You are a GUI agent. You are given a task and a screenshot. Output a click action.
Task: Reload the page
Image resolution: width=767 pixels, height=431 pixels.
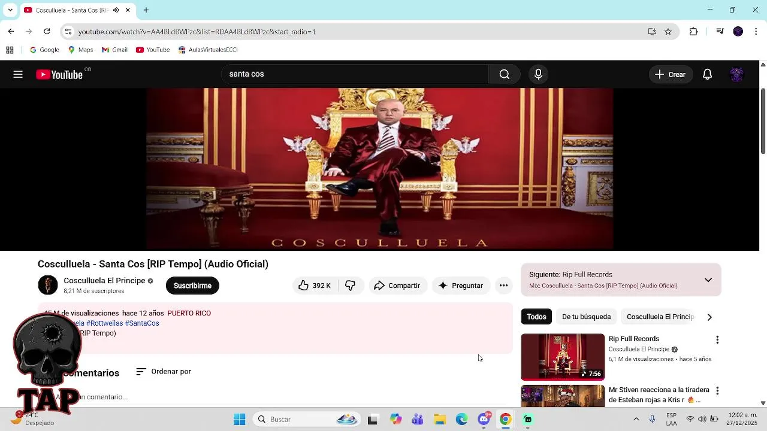coord(47,32)
